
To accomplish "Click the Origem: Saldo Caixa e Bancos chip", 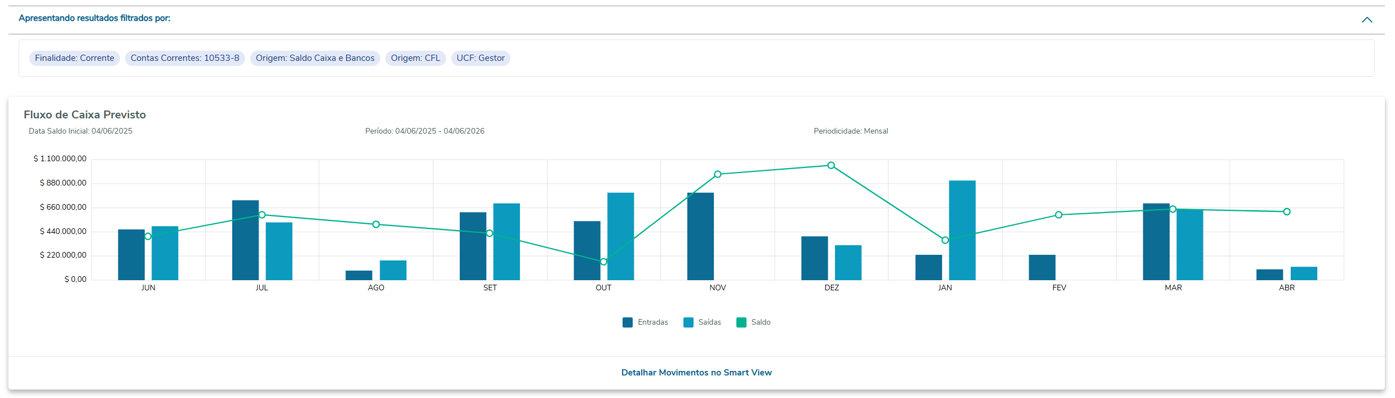I will tap(315, 58).
